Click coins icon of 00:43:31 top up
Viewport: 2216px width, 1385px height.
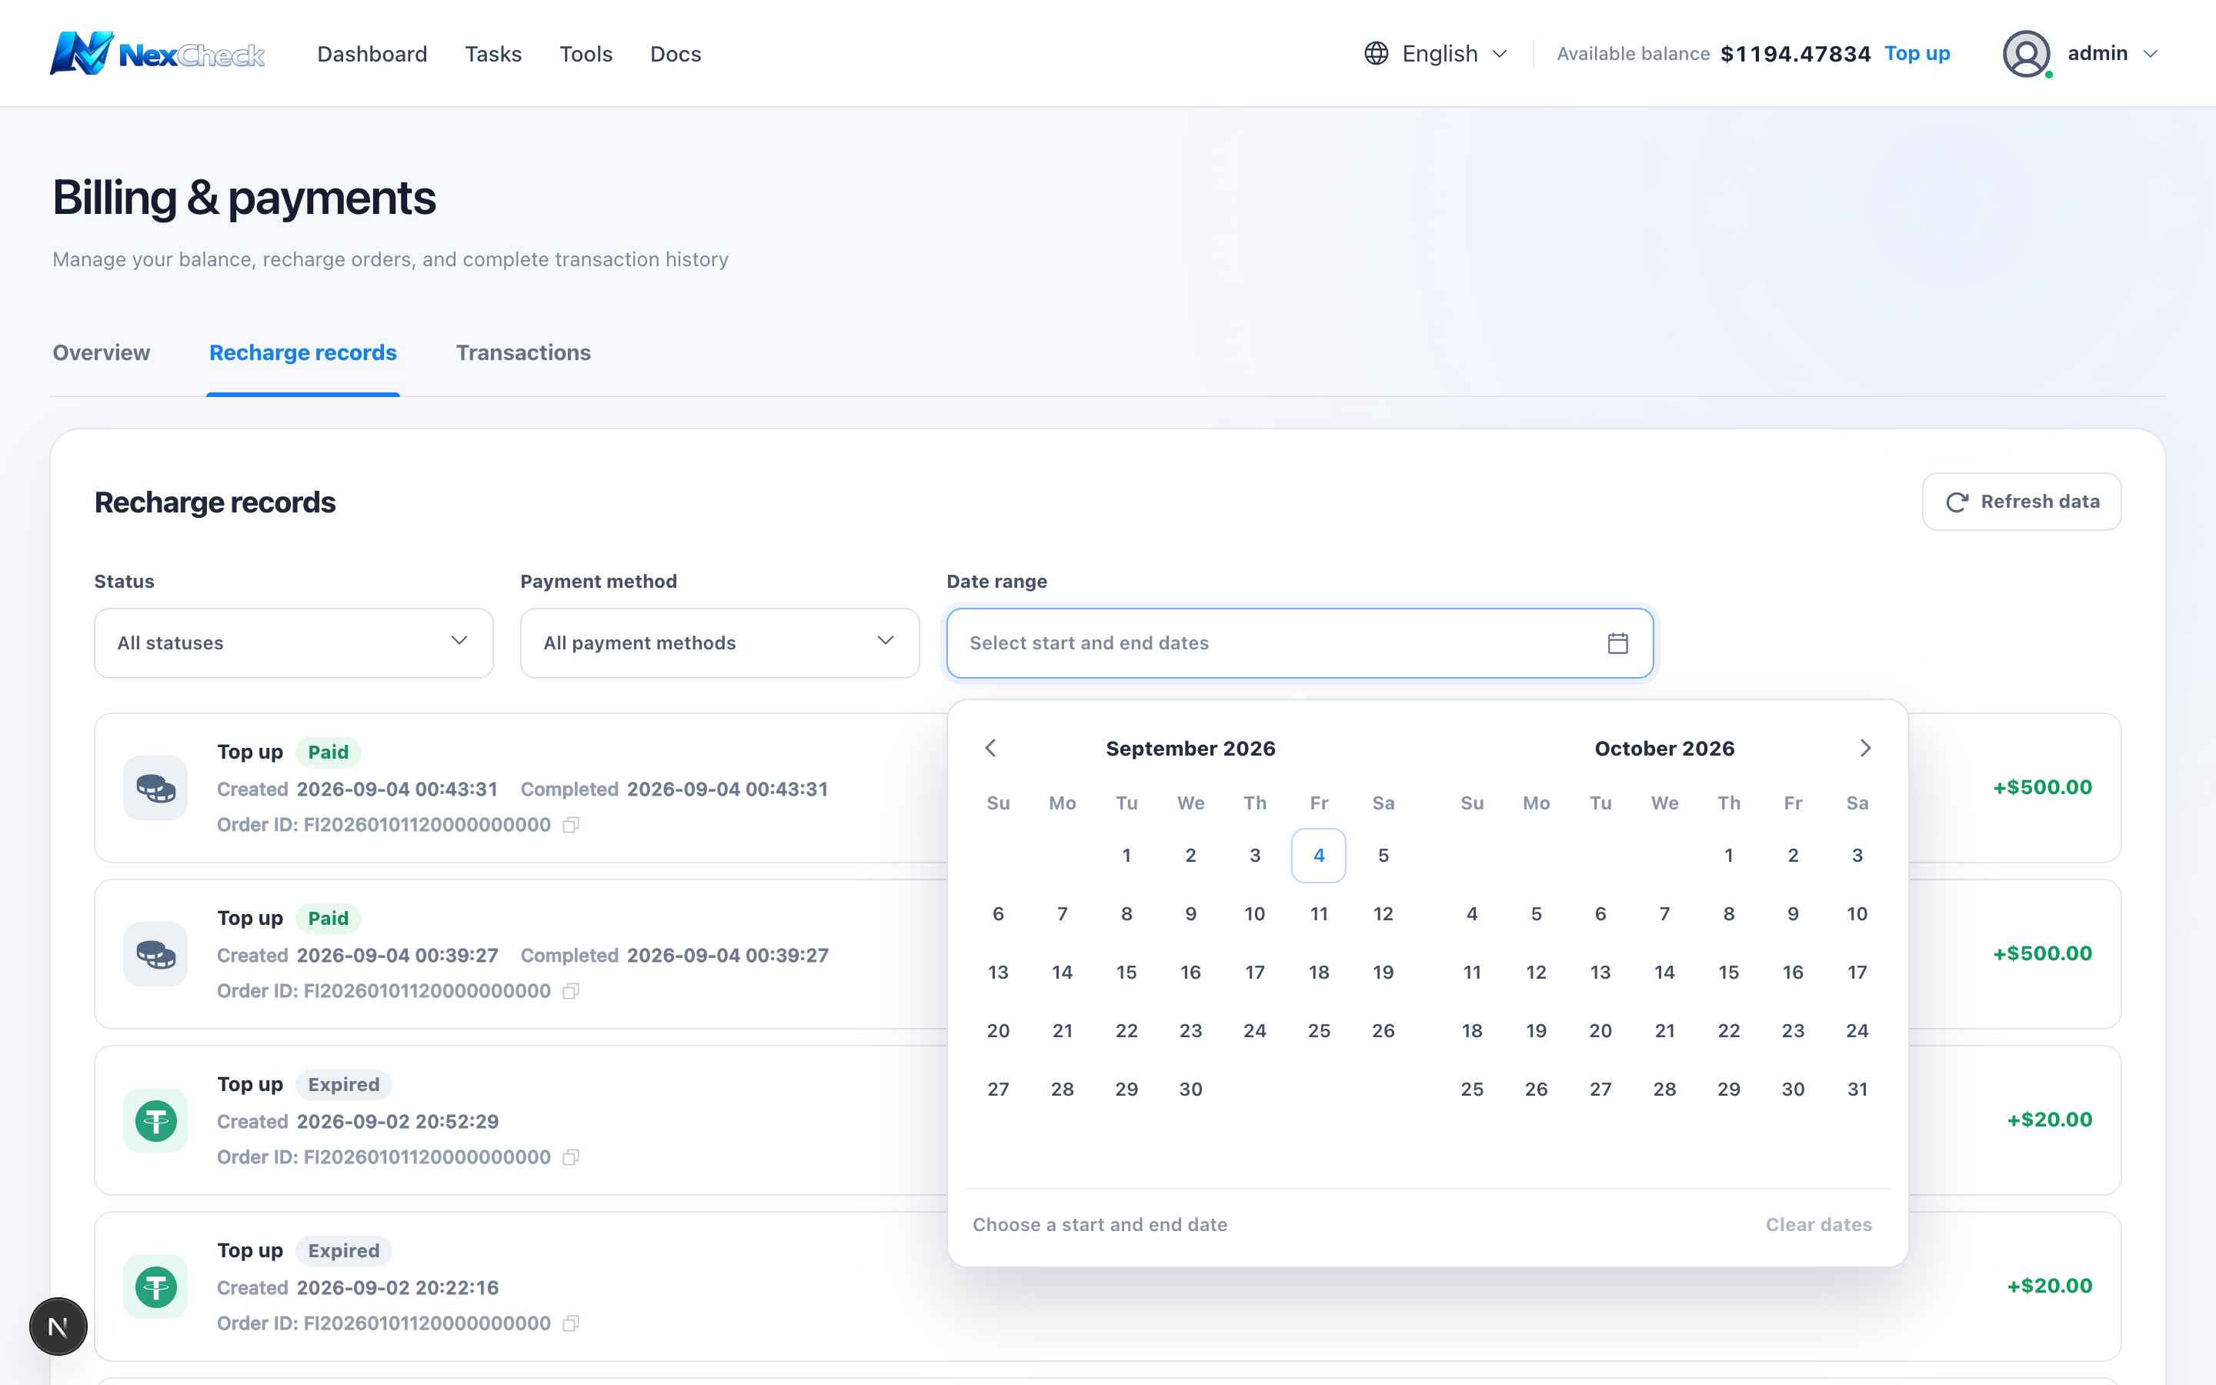point(155,788)
